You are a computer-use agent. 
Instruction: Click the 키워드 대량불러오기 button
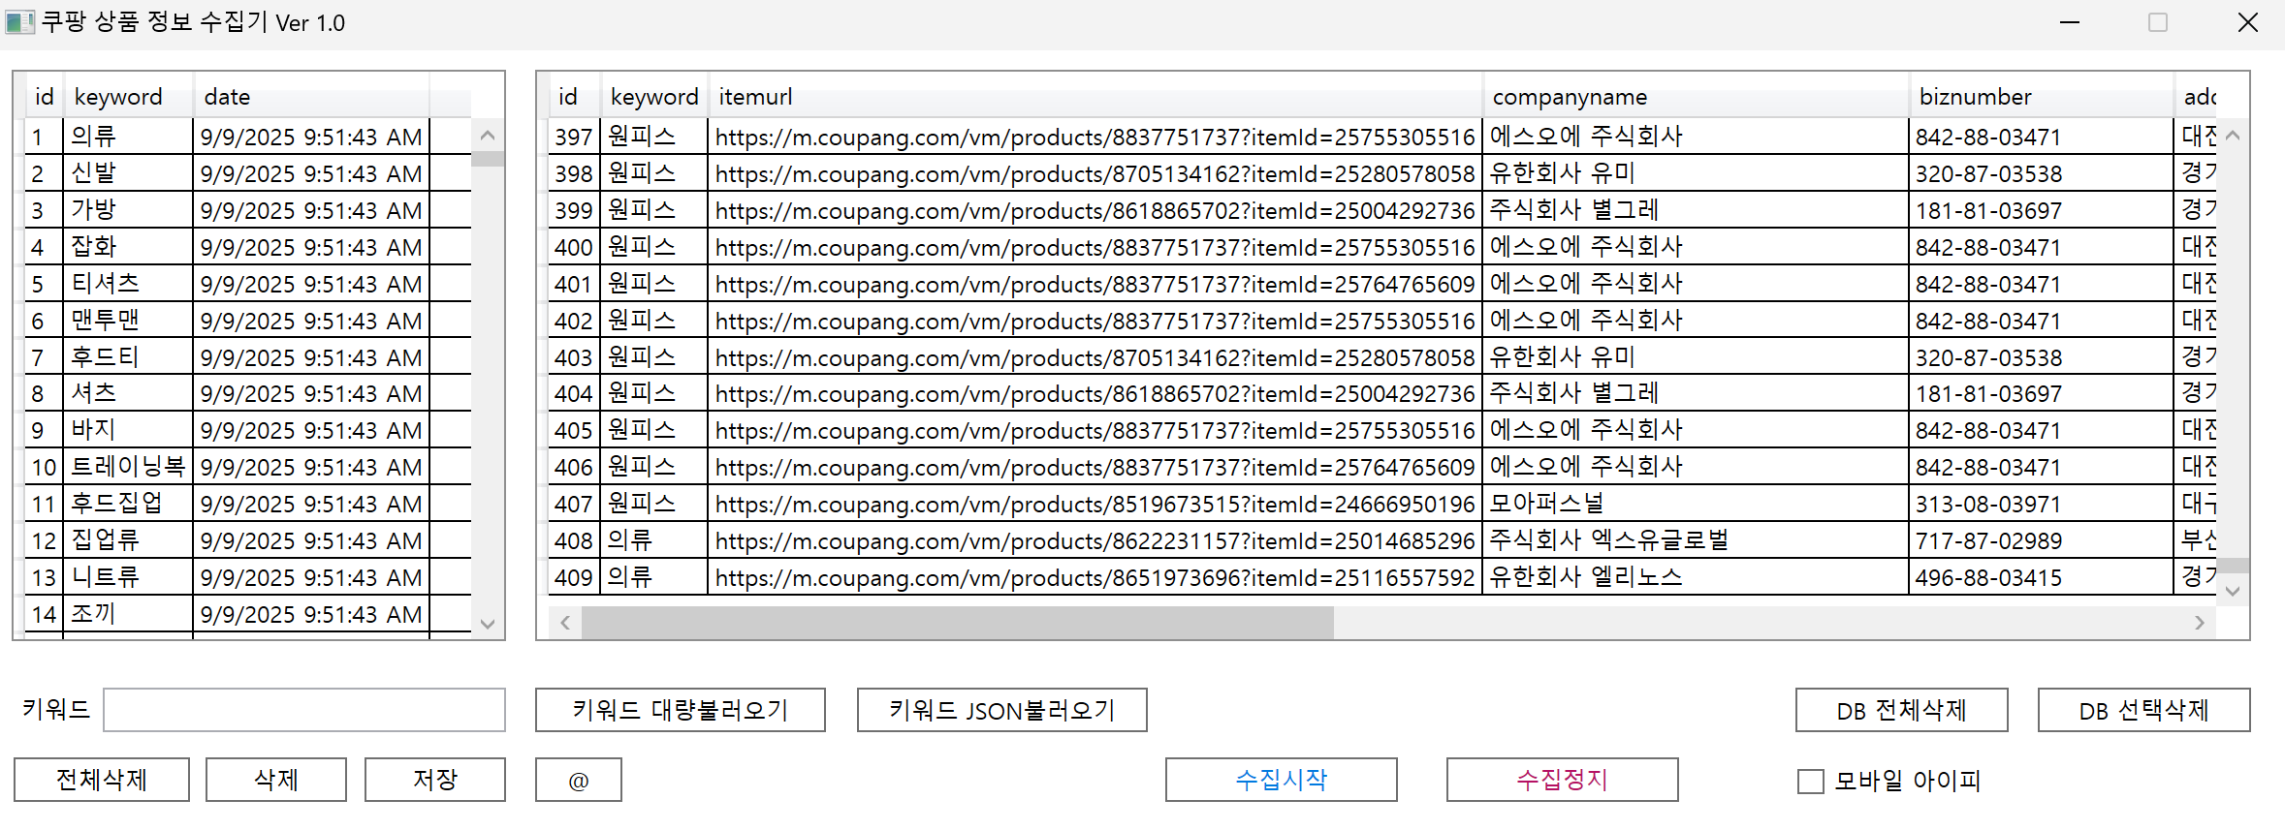(x=680, y=710)
